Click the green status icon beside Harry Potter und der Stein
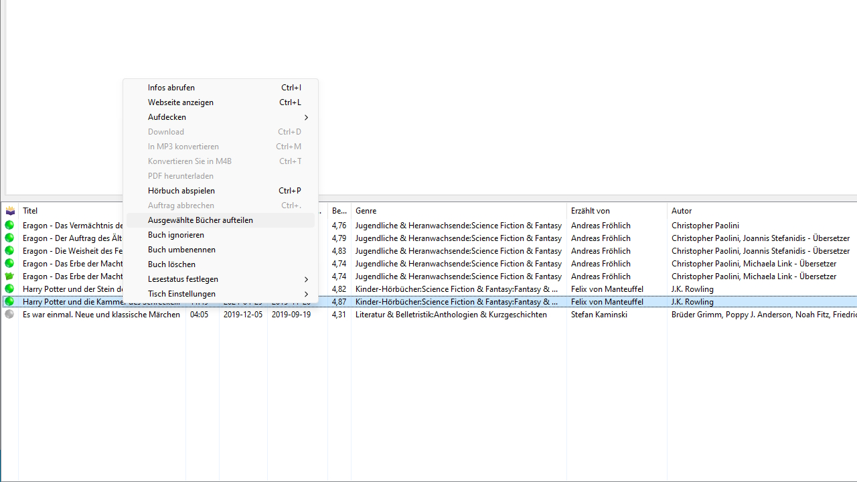Viewport: 857px width, 482px height. (x=9, y=289)
